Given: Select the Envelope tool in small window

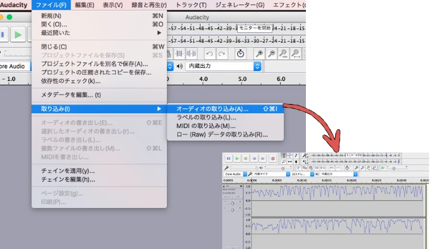Looking at the screenshot, I should point(290,156).
